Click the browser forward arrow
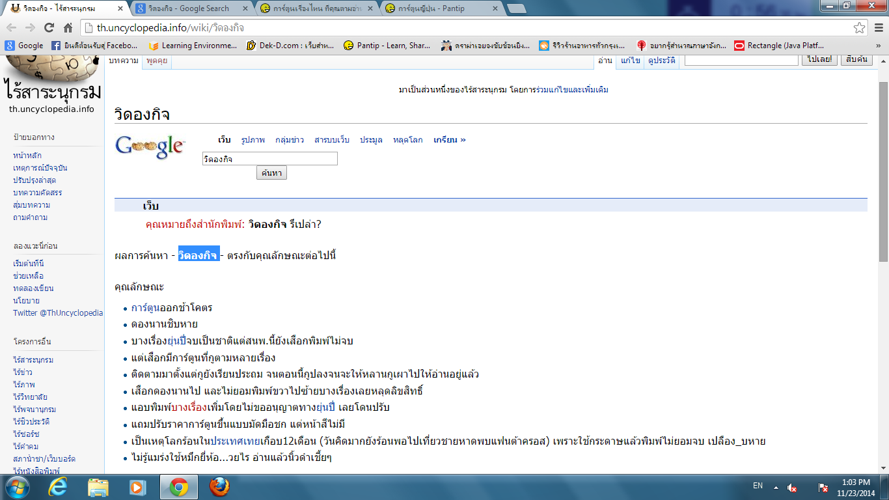889x500 pixels. click(30, 28)
